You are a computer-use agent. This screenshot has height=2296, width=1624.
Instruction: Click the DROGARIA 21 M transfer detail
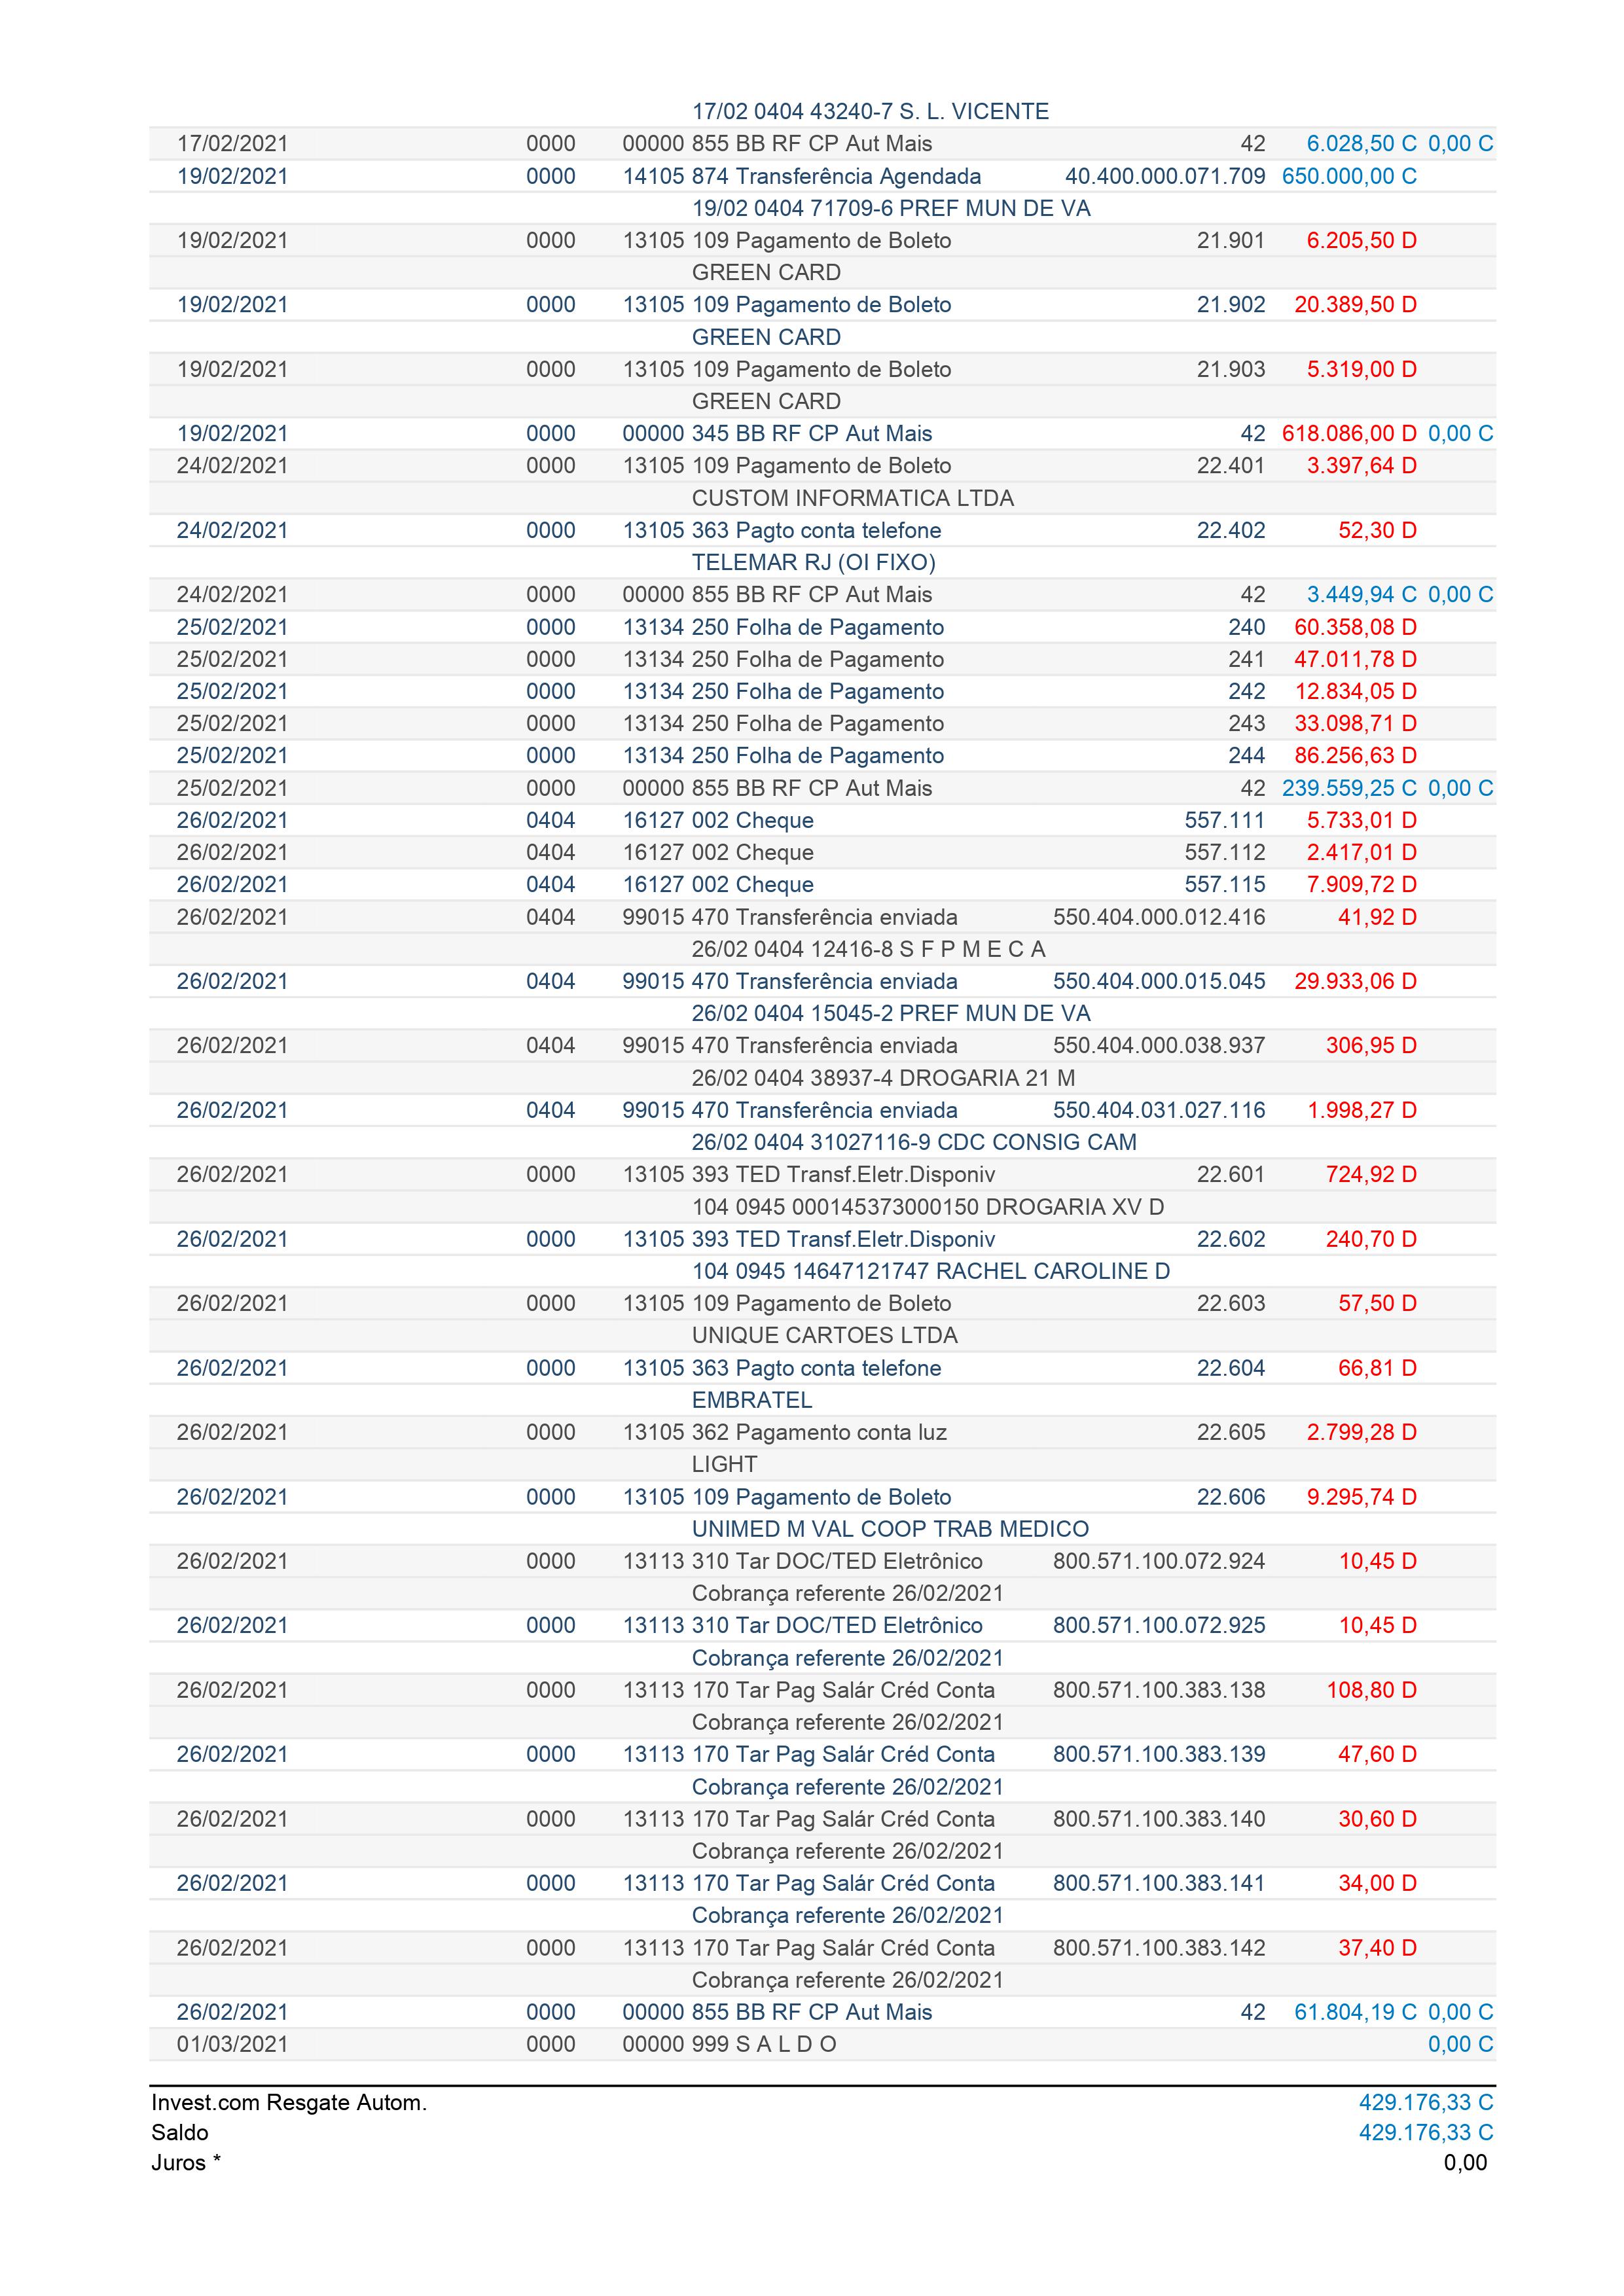coord(883,1078)
